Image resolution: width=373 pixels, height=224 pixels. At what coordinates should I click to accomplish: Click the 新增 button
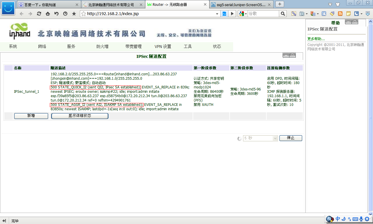[x=31, y=116]
